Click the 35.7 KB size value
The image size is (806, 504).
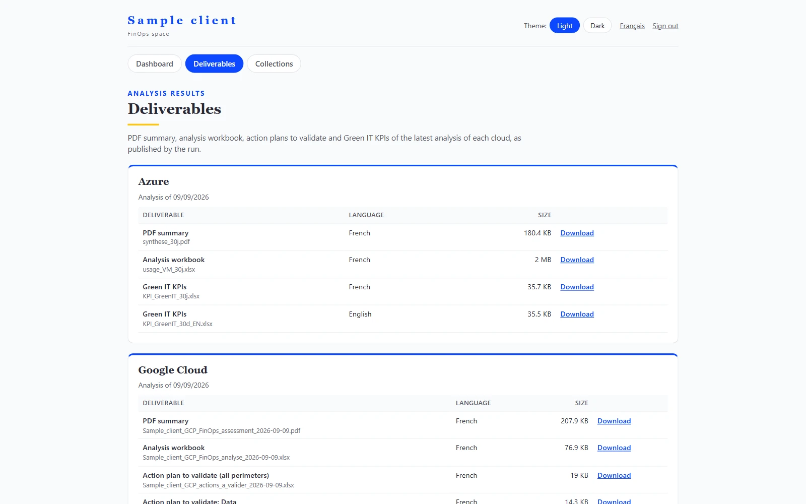coord(539,287)
